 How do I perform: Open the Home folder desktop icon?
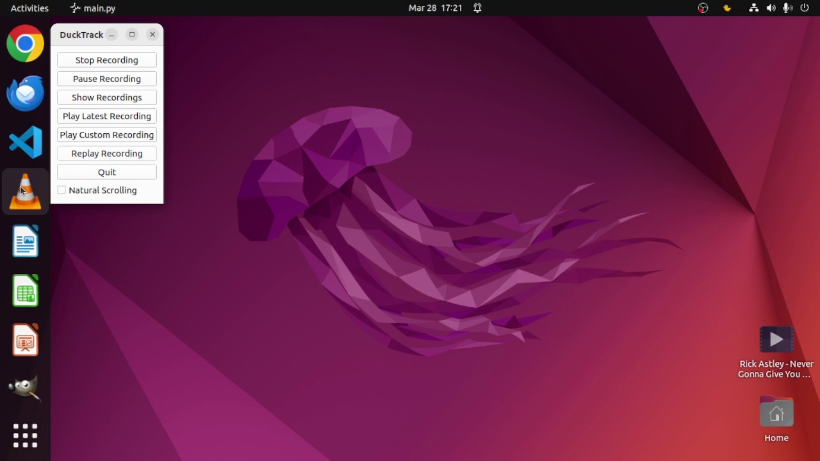point(776,419)
